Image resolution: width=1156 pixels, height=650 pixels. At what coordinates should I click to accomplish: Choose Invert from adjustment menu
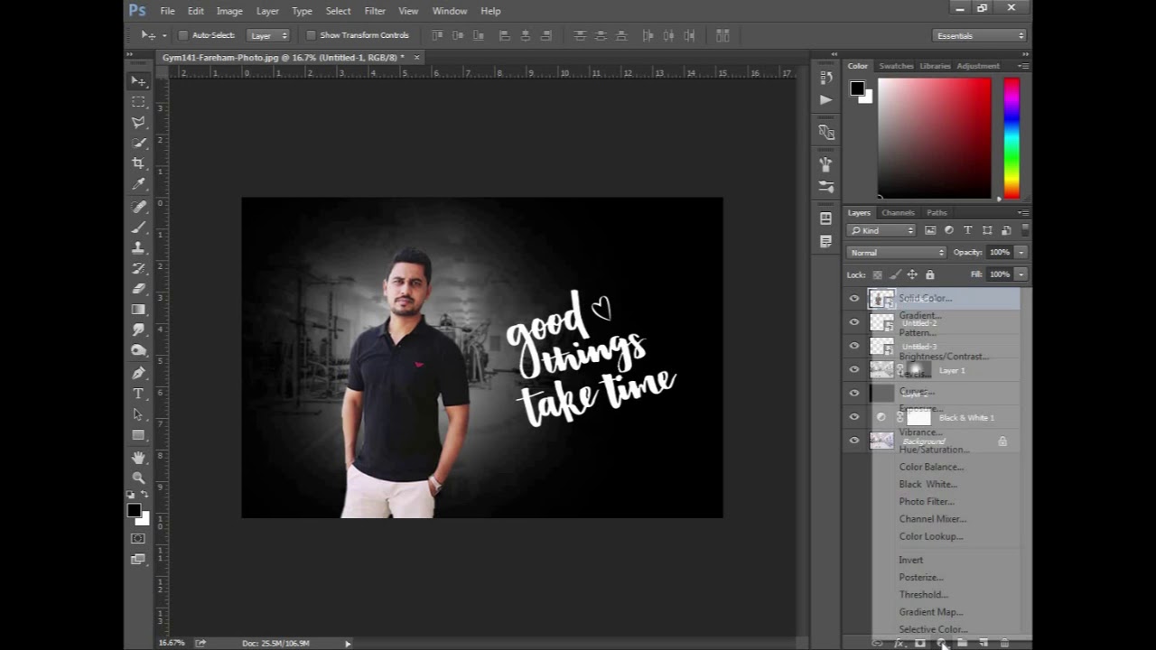(x=911, y=561)
